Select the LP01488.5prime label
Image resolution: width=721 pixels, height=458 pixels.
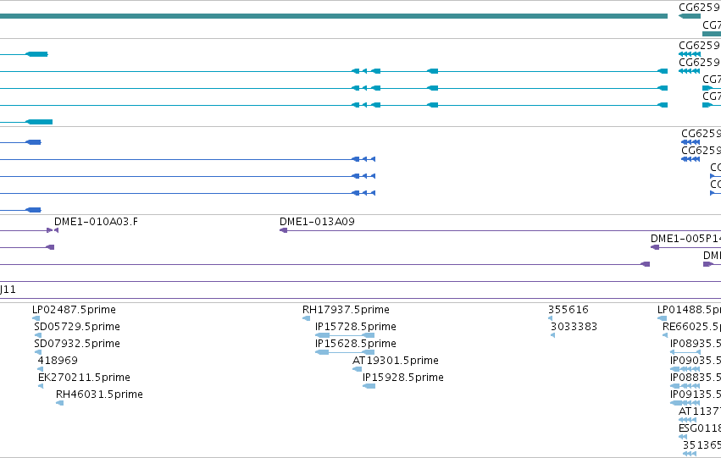690,310
